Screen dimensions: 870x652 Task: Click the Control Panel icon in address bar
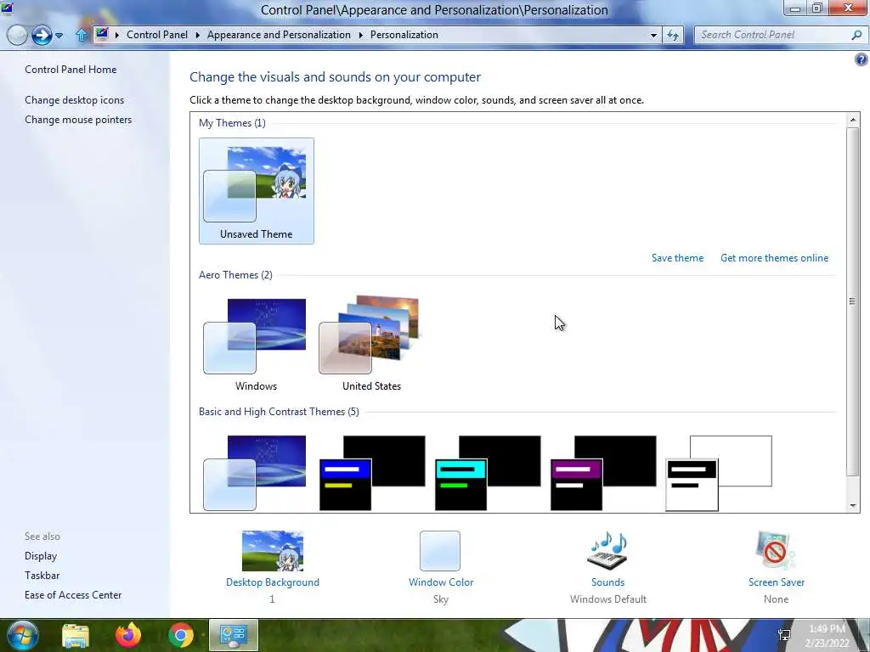point(102,34)
